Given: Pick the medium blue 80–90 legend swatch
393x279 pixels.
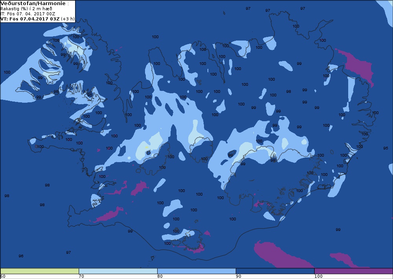Looking at the screenshot, I should coord(196,271).
